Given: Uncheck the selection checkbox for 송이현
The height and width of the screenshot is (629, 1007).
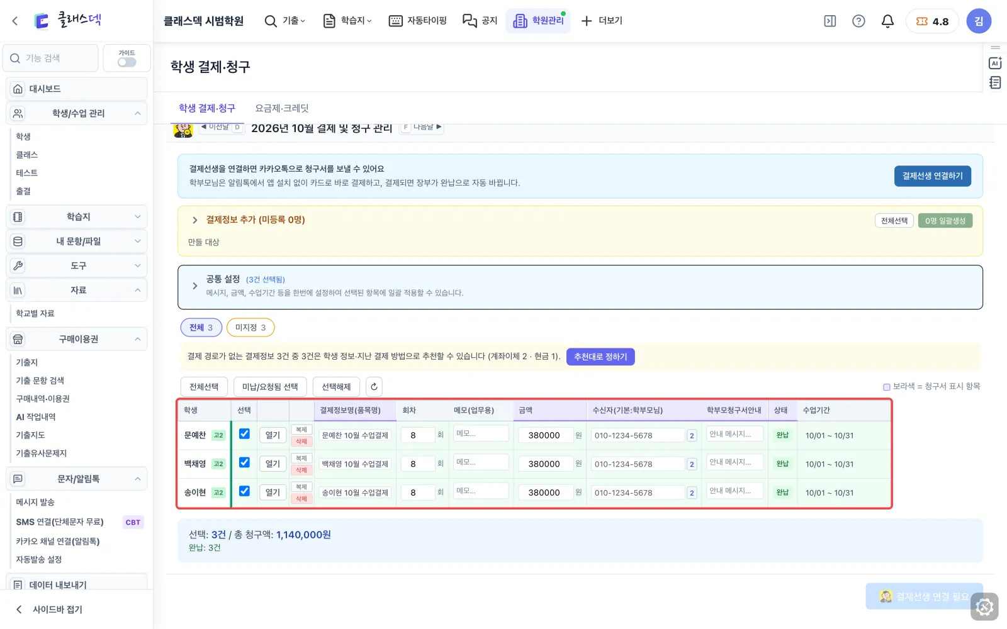Looking at the screenshot, I should click(244, 491).
